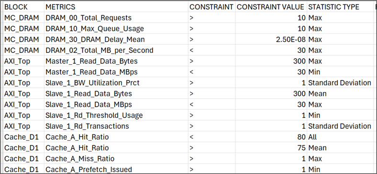The width and height of the screenshot is (377, 174).
Task: Click the Slave_1_Rd_Transactions cell
Action: (x=116, y=126)
